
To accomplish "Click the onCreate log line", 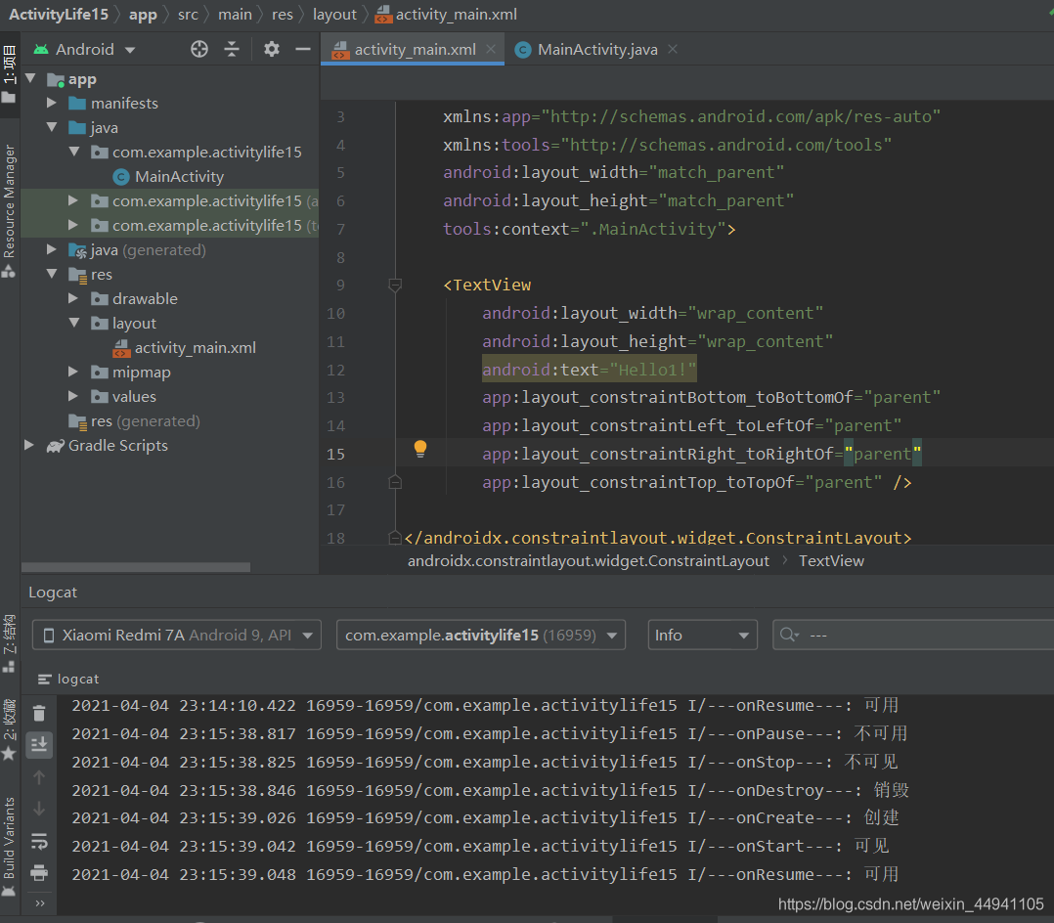I will tap(485, 817).
